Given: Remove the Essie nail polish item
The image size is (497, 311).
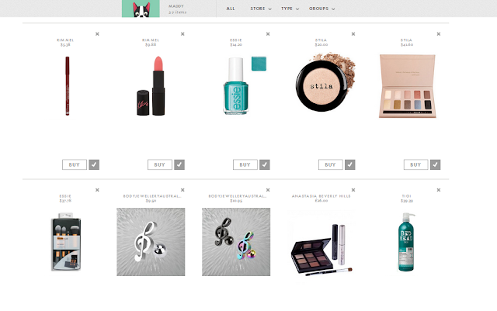Looking at the screenshot, I should (268, 34).
